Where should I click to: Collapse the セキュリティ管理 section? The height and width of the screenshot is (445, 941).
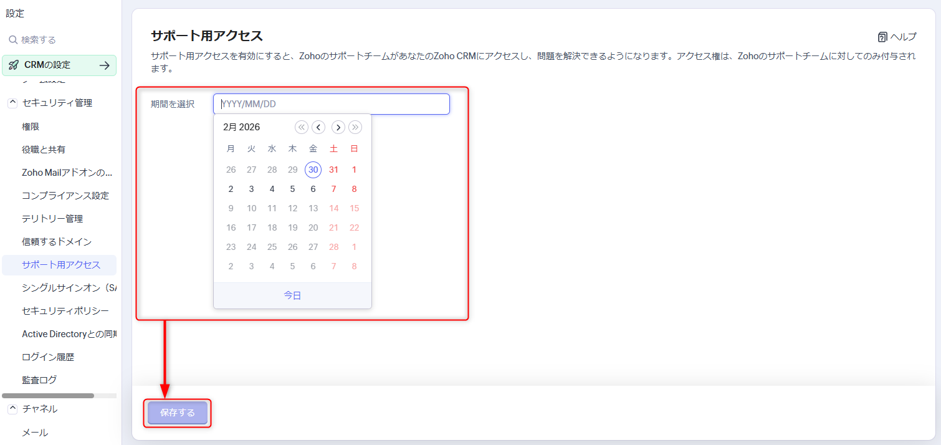click(x=12, y=103)
